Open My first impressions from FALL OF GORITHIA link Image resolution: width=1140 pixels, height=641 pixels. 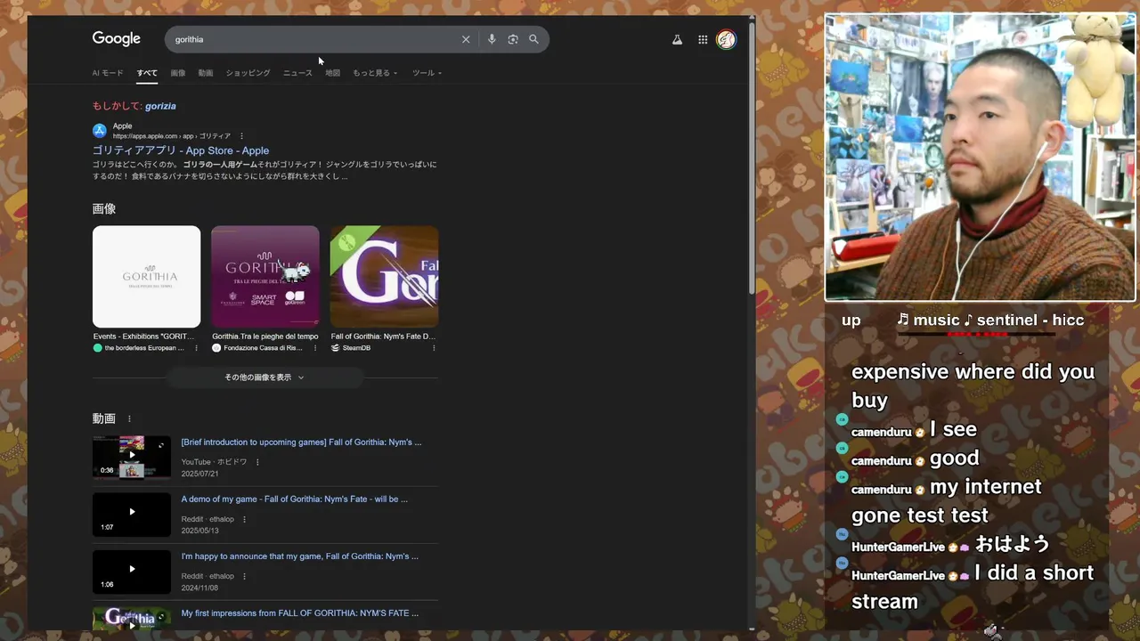(299, 613)
